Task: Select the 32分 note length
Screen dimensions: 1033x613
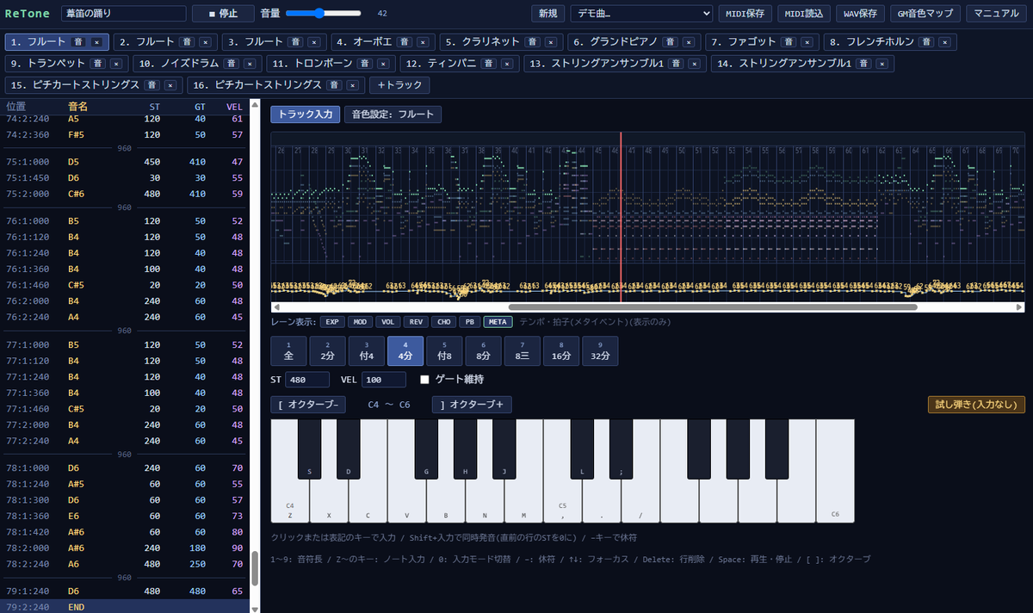Action: pyautogui.click(x=600, y=350)
